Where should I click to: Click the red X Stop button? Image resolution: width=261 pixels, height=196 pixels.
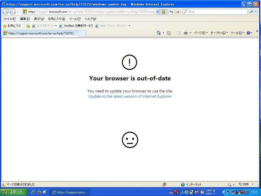(x=178, y=12)
